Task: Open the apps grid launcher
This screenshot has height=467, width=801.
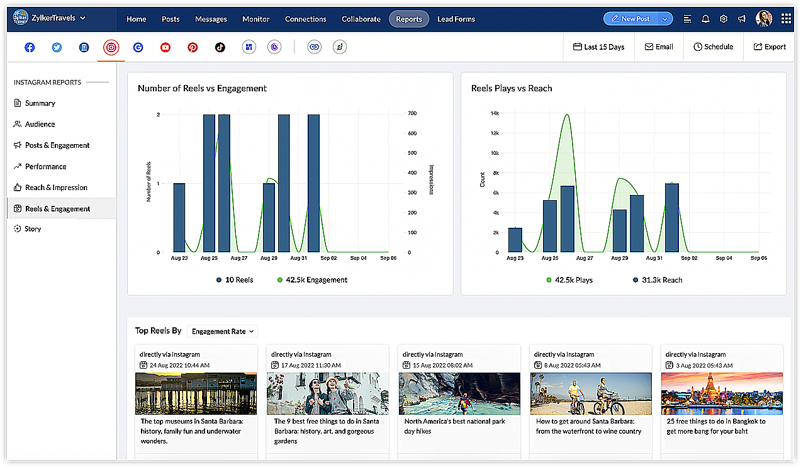Action: (786, 19)
